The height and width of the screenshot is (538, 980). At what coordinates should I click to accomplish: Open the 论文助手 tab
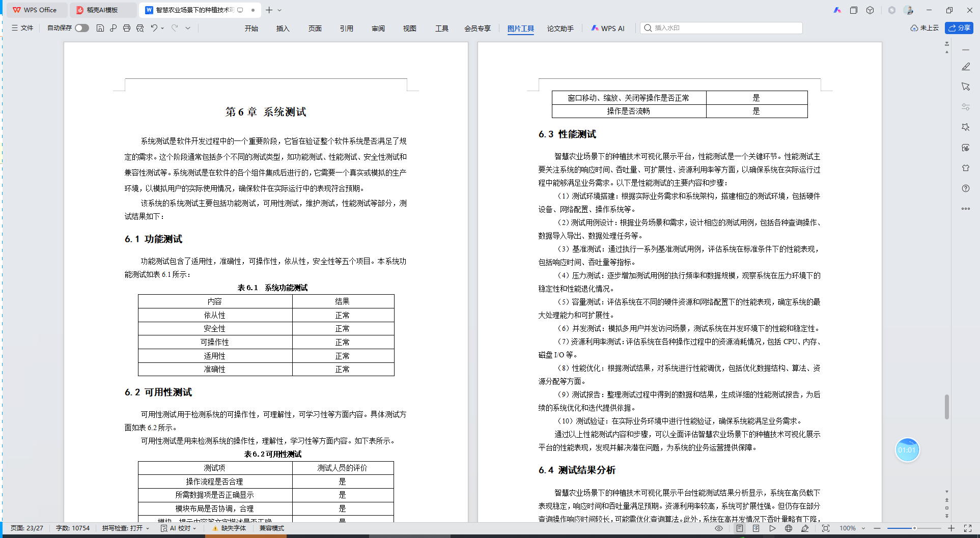560,29
